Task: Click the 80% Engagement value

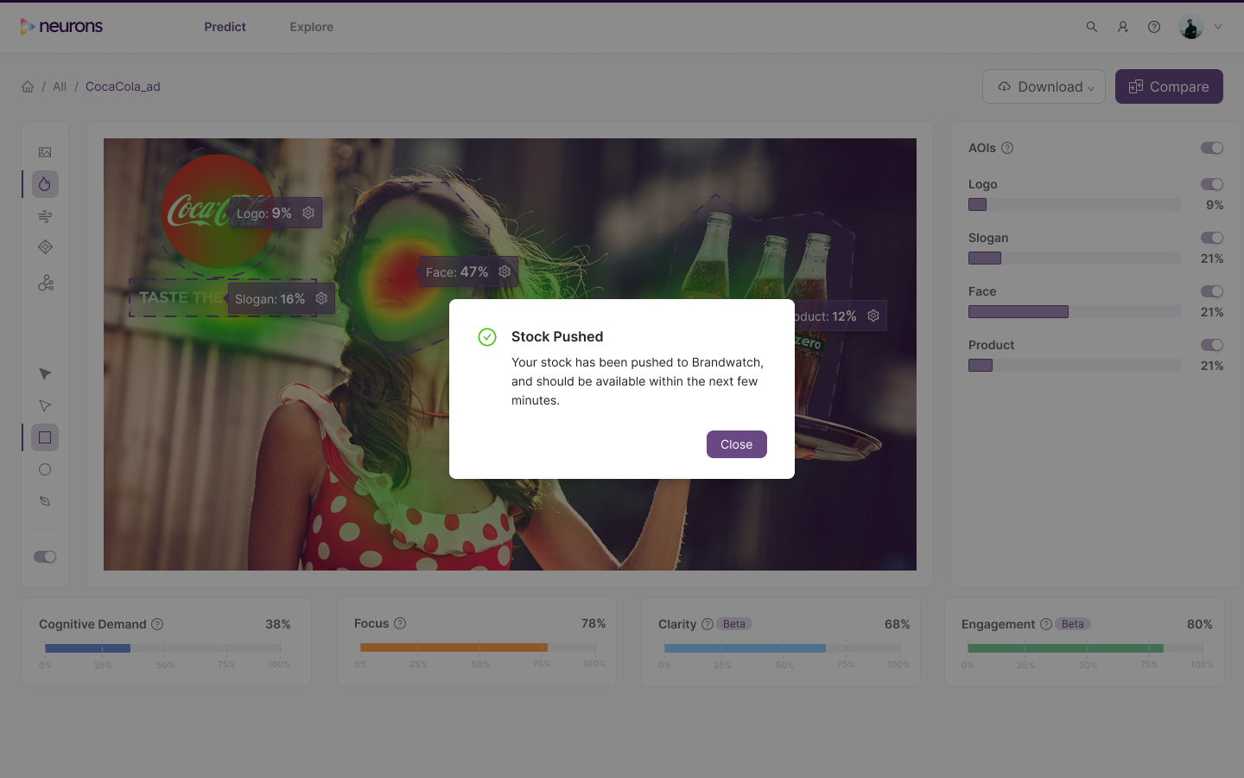Action: 1199,624
